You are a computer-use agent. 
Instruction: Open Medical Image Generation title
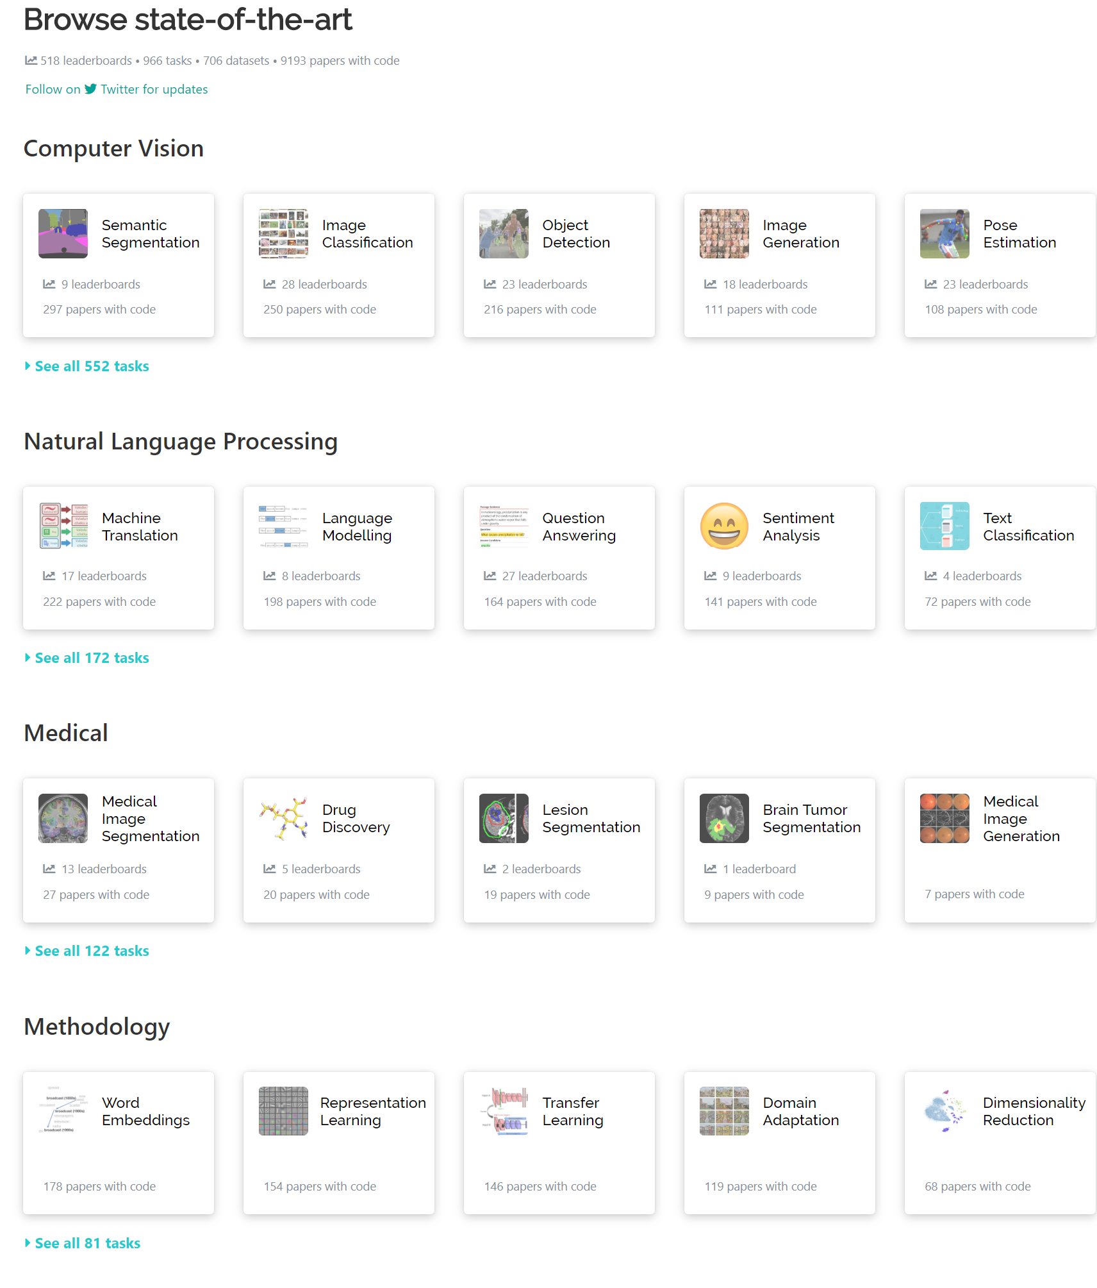(x=1021, y=819)
